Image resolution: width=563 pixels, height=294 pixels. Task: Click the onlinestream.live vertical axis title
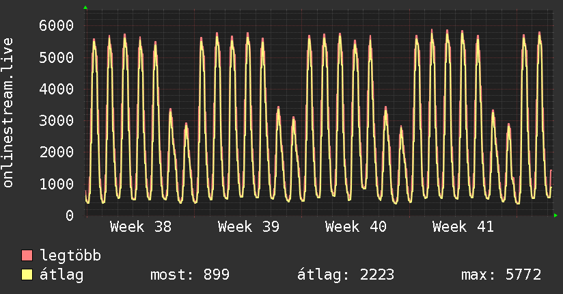click(x=8, y=113)
